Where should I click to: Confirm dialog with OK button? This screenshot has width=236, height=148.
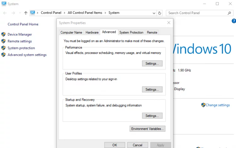coord(115,145)
